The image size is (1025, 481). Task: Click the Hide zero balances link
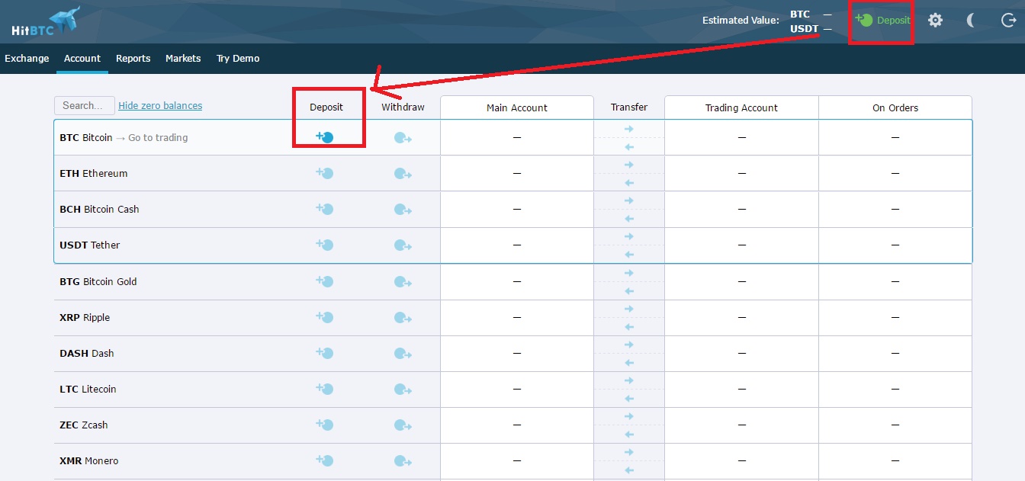coord(160,105)
